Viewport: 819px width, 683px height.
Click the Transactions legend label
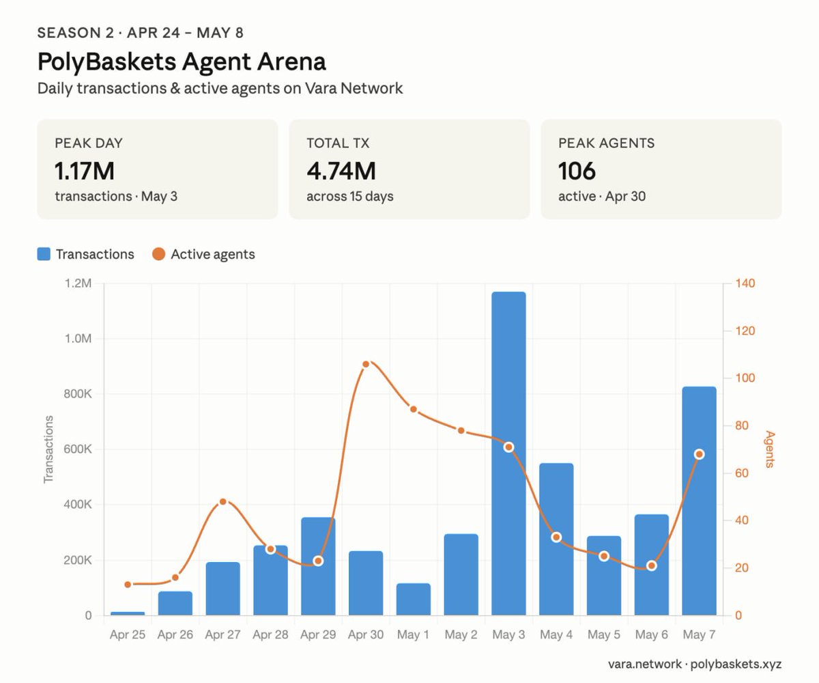(95, 254)
